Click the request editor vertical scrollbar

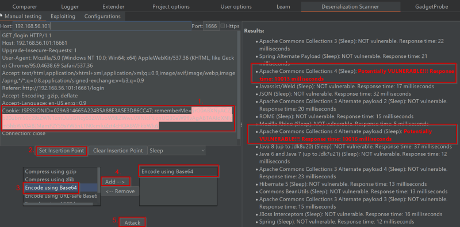pyautogui.click(x=239, y=85)
